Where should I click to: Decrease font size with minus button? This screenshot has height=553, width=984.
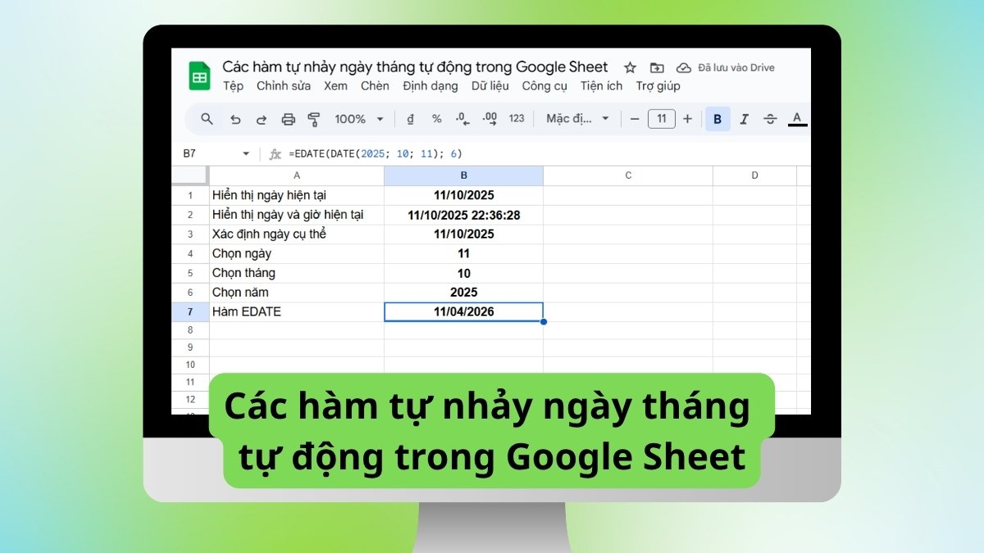(x=634, y=119)
